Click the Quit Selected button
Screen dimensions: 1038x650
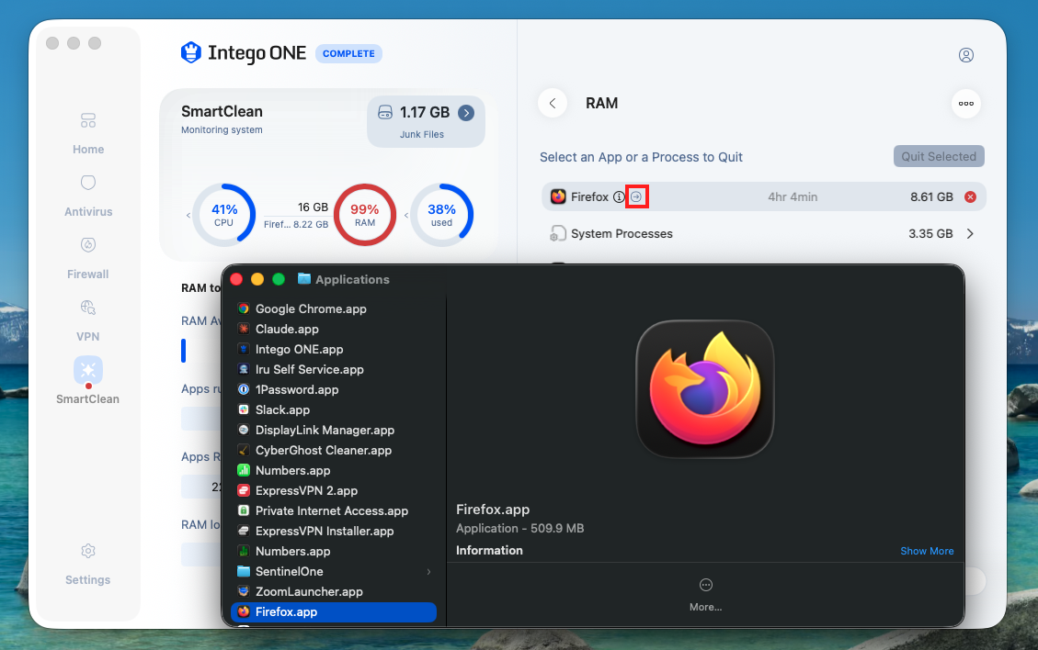pyautogui.click(x=939, y=157)
